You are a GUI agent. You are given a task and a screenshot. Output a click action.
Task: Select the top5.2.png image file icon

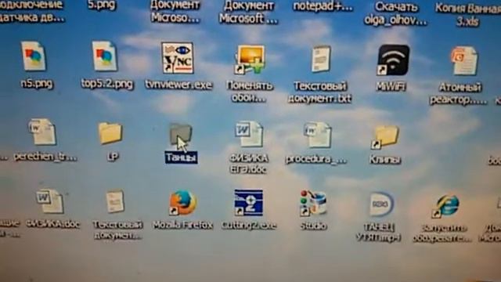pyautogui.click(x=104, y=56)
